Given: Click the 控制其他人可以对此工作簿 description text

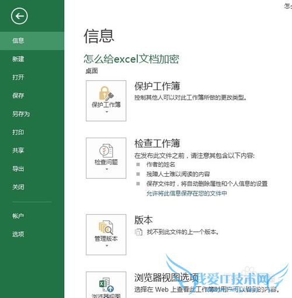Looking at the screenshot, I should (x=190, y=98).
